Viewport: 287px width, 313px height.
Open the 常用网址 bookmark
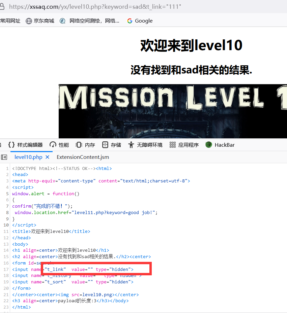10,21
